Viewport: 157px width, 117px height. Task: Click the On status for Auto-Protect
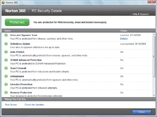point(122,52)
